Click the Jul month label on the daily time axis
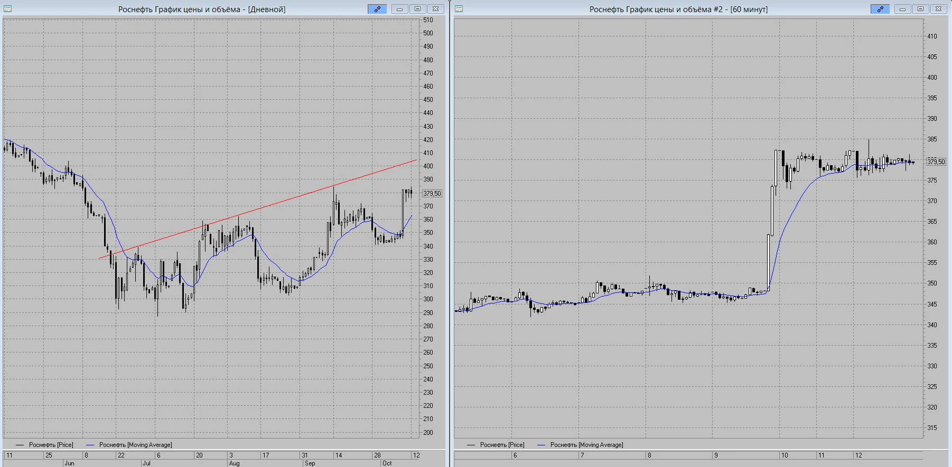Image resolution: width=952 pixels, height=467 pixels. click(146, 463)
